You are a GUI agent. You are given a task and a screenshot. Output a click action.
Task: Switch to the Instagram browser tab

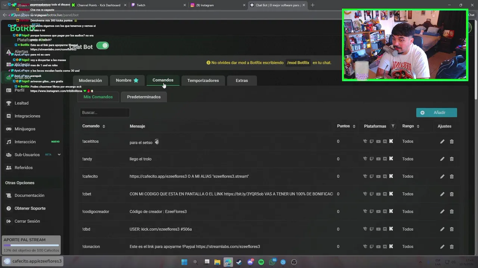pos(218,5)
